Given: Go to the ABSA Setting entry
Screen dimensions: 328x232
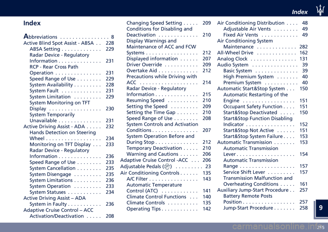Looking at the screenshot, I should (x=72, y=49).
